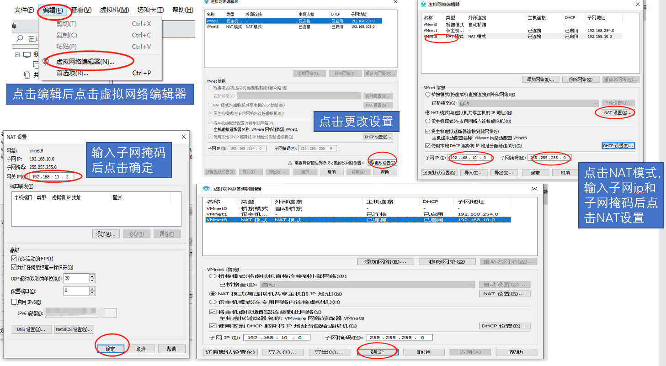Collapse the first library tree node with minus box
Screen dimensions: 666x366
tap(17, 54)
